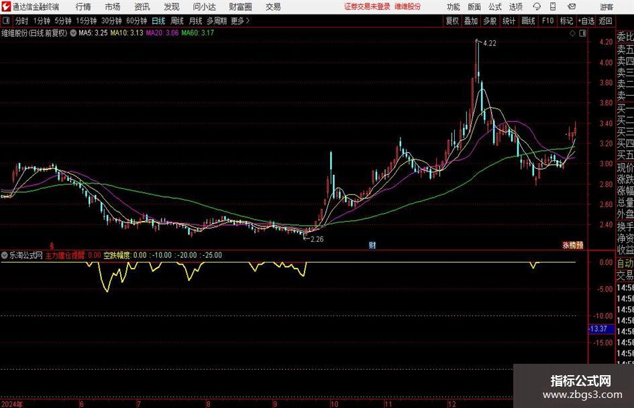The width and height of the screenshot is (634, 408).
Task: Open the 版面 menu
Action: 474,7
